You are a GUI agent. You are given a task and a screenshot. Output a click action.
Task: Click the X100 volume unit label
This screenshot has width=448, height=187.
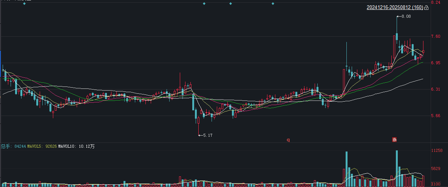pos(436,184)
